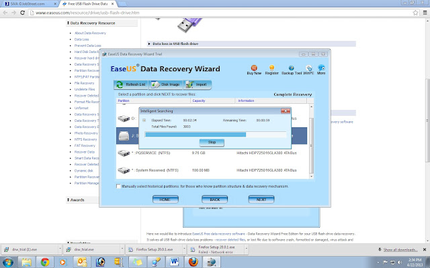Click Show all downloads link
This screenshot has width=430, height=268.
tap(400, 250)
